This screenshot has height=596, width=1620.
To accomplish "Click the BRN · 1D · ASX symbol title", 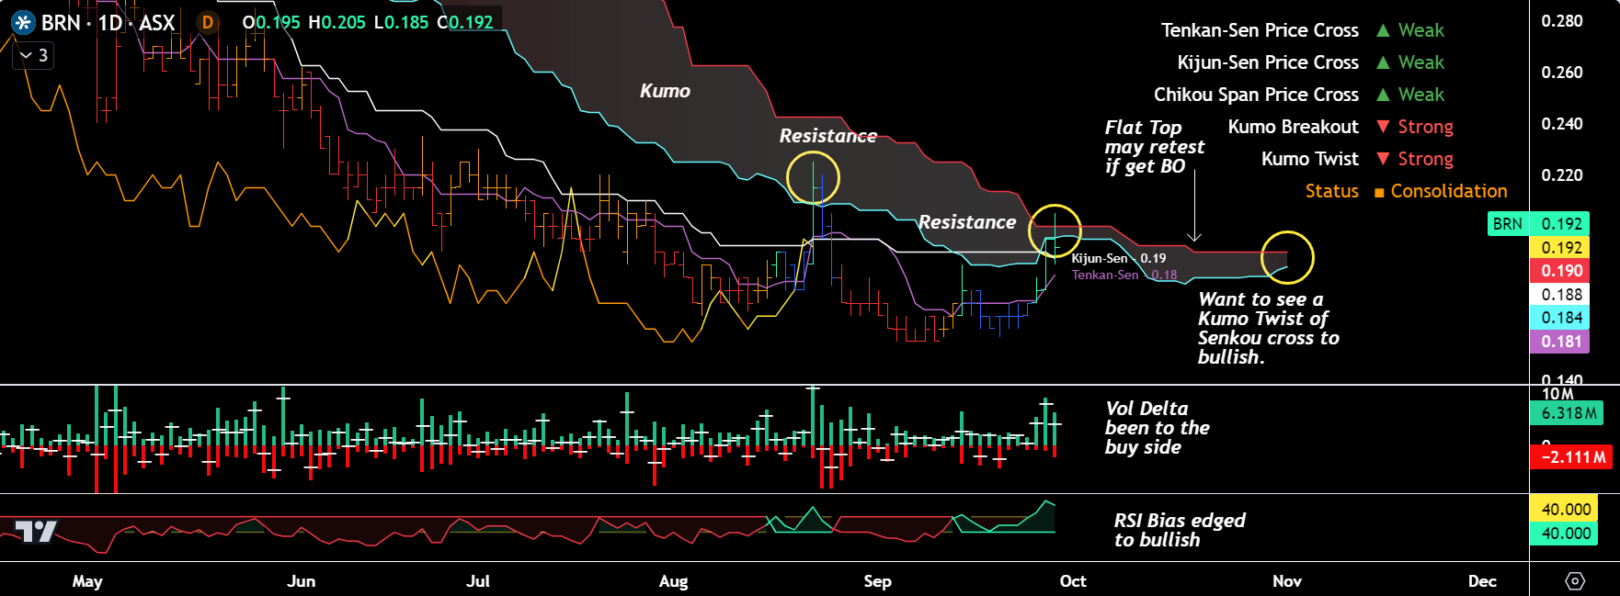I will (x=108, y=22).
